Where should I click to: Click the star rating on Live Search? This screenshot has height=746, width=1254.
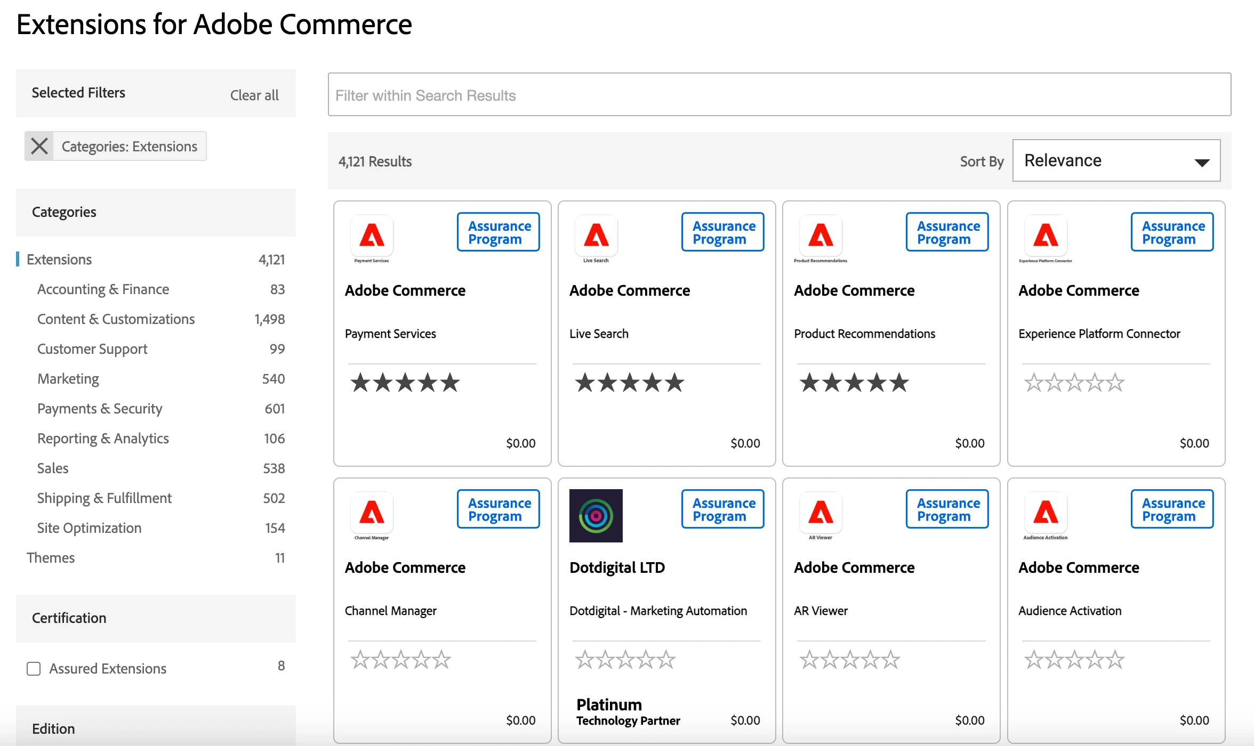click(x=629, y=383)
